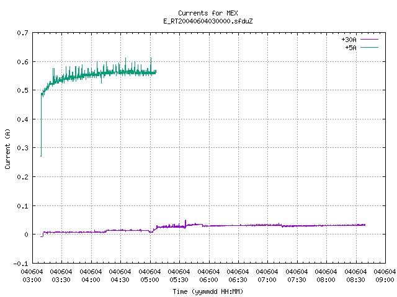Click the x-axis tick 040604 05:30
The width and height of the screenshot is (397, 297).
coord(179,276)
